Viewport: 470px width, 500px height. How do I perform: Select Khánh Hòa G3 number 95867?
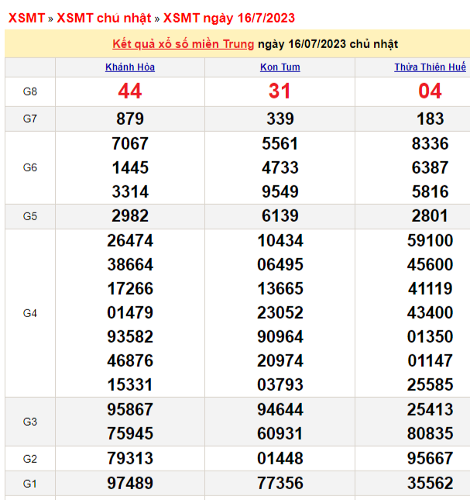pos(130,409)
